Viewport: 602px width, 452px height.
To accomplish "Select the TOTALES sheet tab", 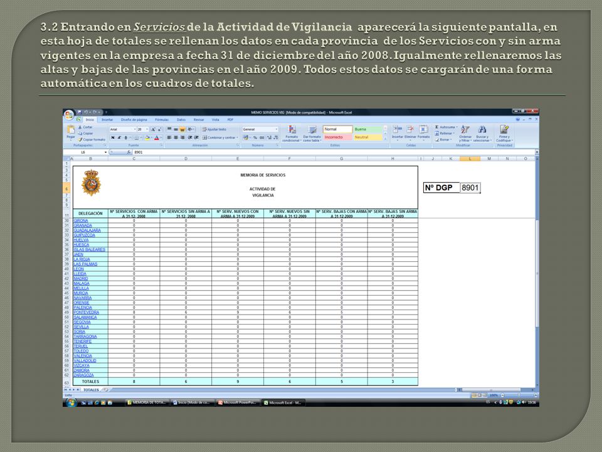I will coord(91,390).
